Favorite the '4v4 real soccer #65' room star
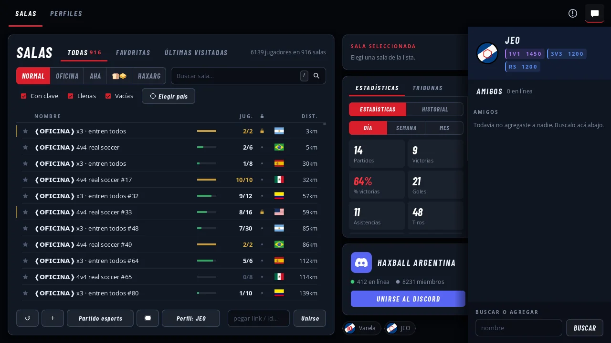This screenshot has height=343, width=611. [25, 277]
